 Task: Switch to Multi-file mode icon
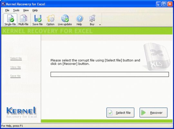tap(24, 20)
